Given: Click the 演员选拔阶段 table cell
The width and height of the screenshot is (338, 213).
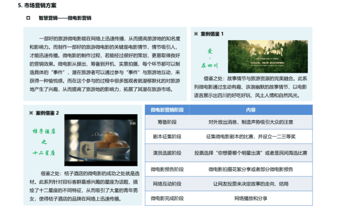Looking at the screenshot, I should [167, 153].
